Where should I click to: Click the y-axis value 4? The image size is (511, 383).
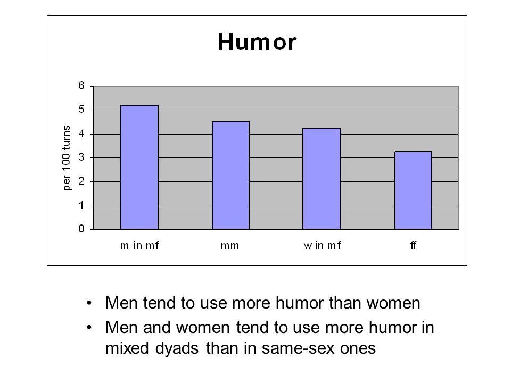(x=81, y=134)
